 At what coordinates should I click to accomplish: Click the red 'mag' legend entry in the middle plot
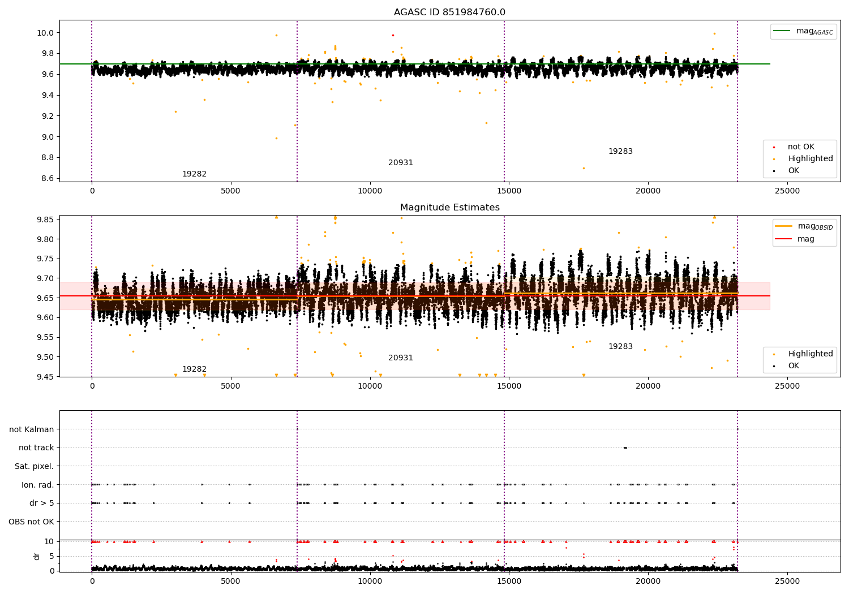(795, 239)
